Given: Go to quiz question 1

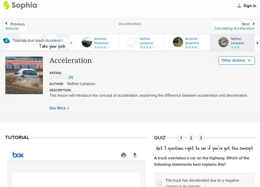Looking at the screenshot, I should coord(181,138).
